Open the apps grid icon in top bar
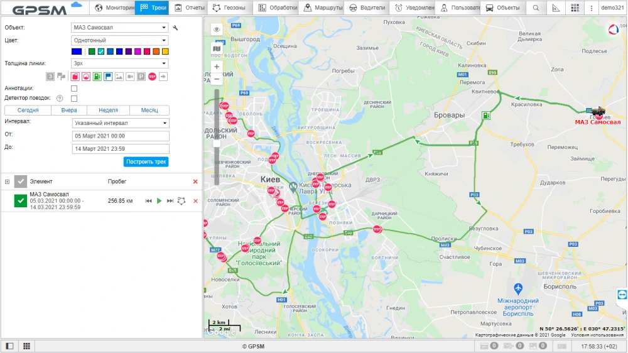This screenshot has width=628, height=353. (x=575, y=8)
